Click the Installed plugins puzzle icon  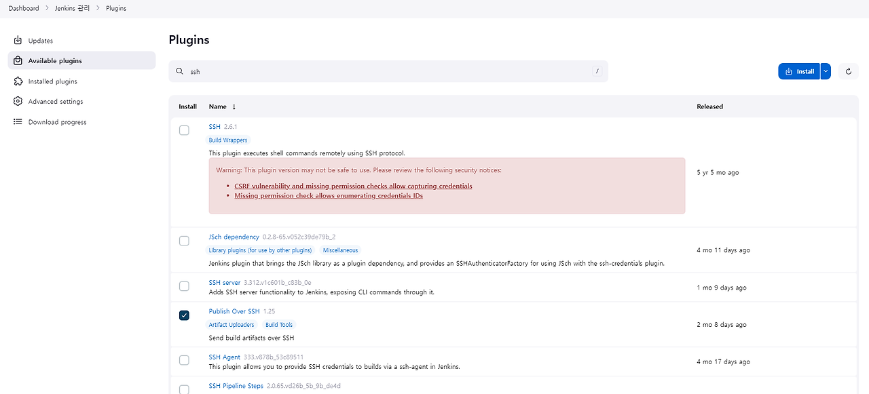(x=18, y=81)
